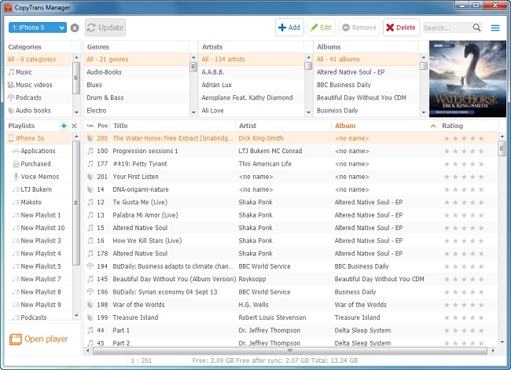
Task: Select the LTJ Bukem playlist
Action: [39, 189]
